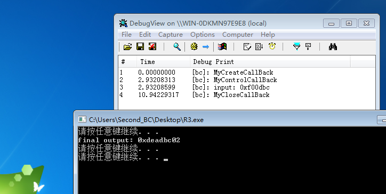Open the Help menu
Image resolution: width=386 pixels, height=194 pixels.
pyautogui.click(x=268, y=35)
